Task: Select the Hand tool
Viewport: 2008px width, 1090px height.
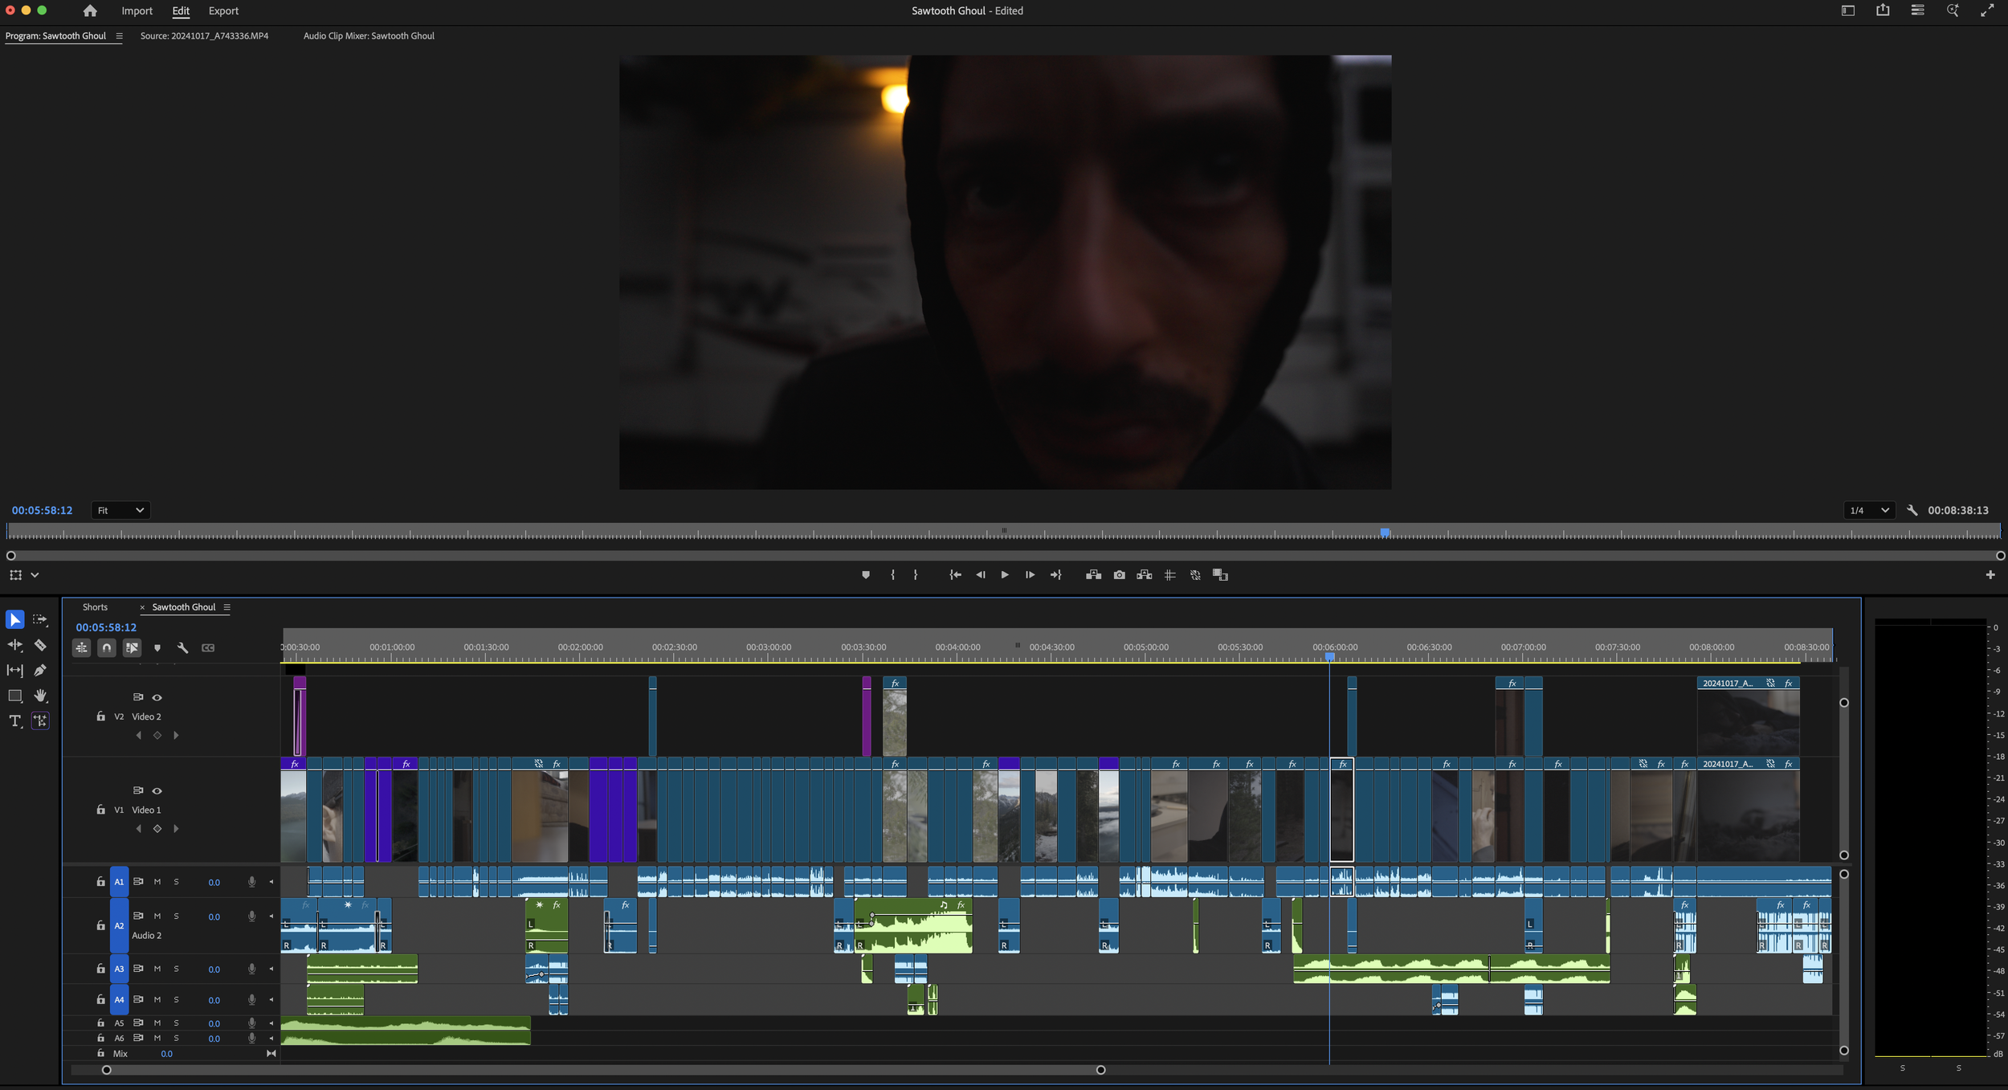Action: coord(40,696)
